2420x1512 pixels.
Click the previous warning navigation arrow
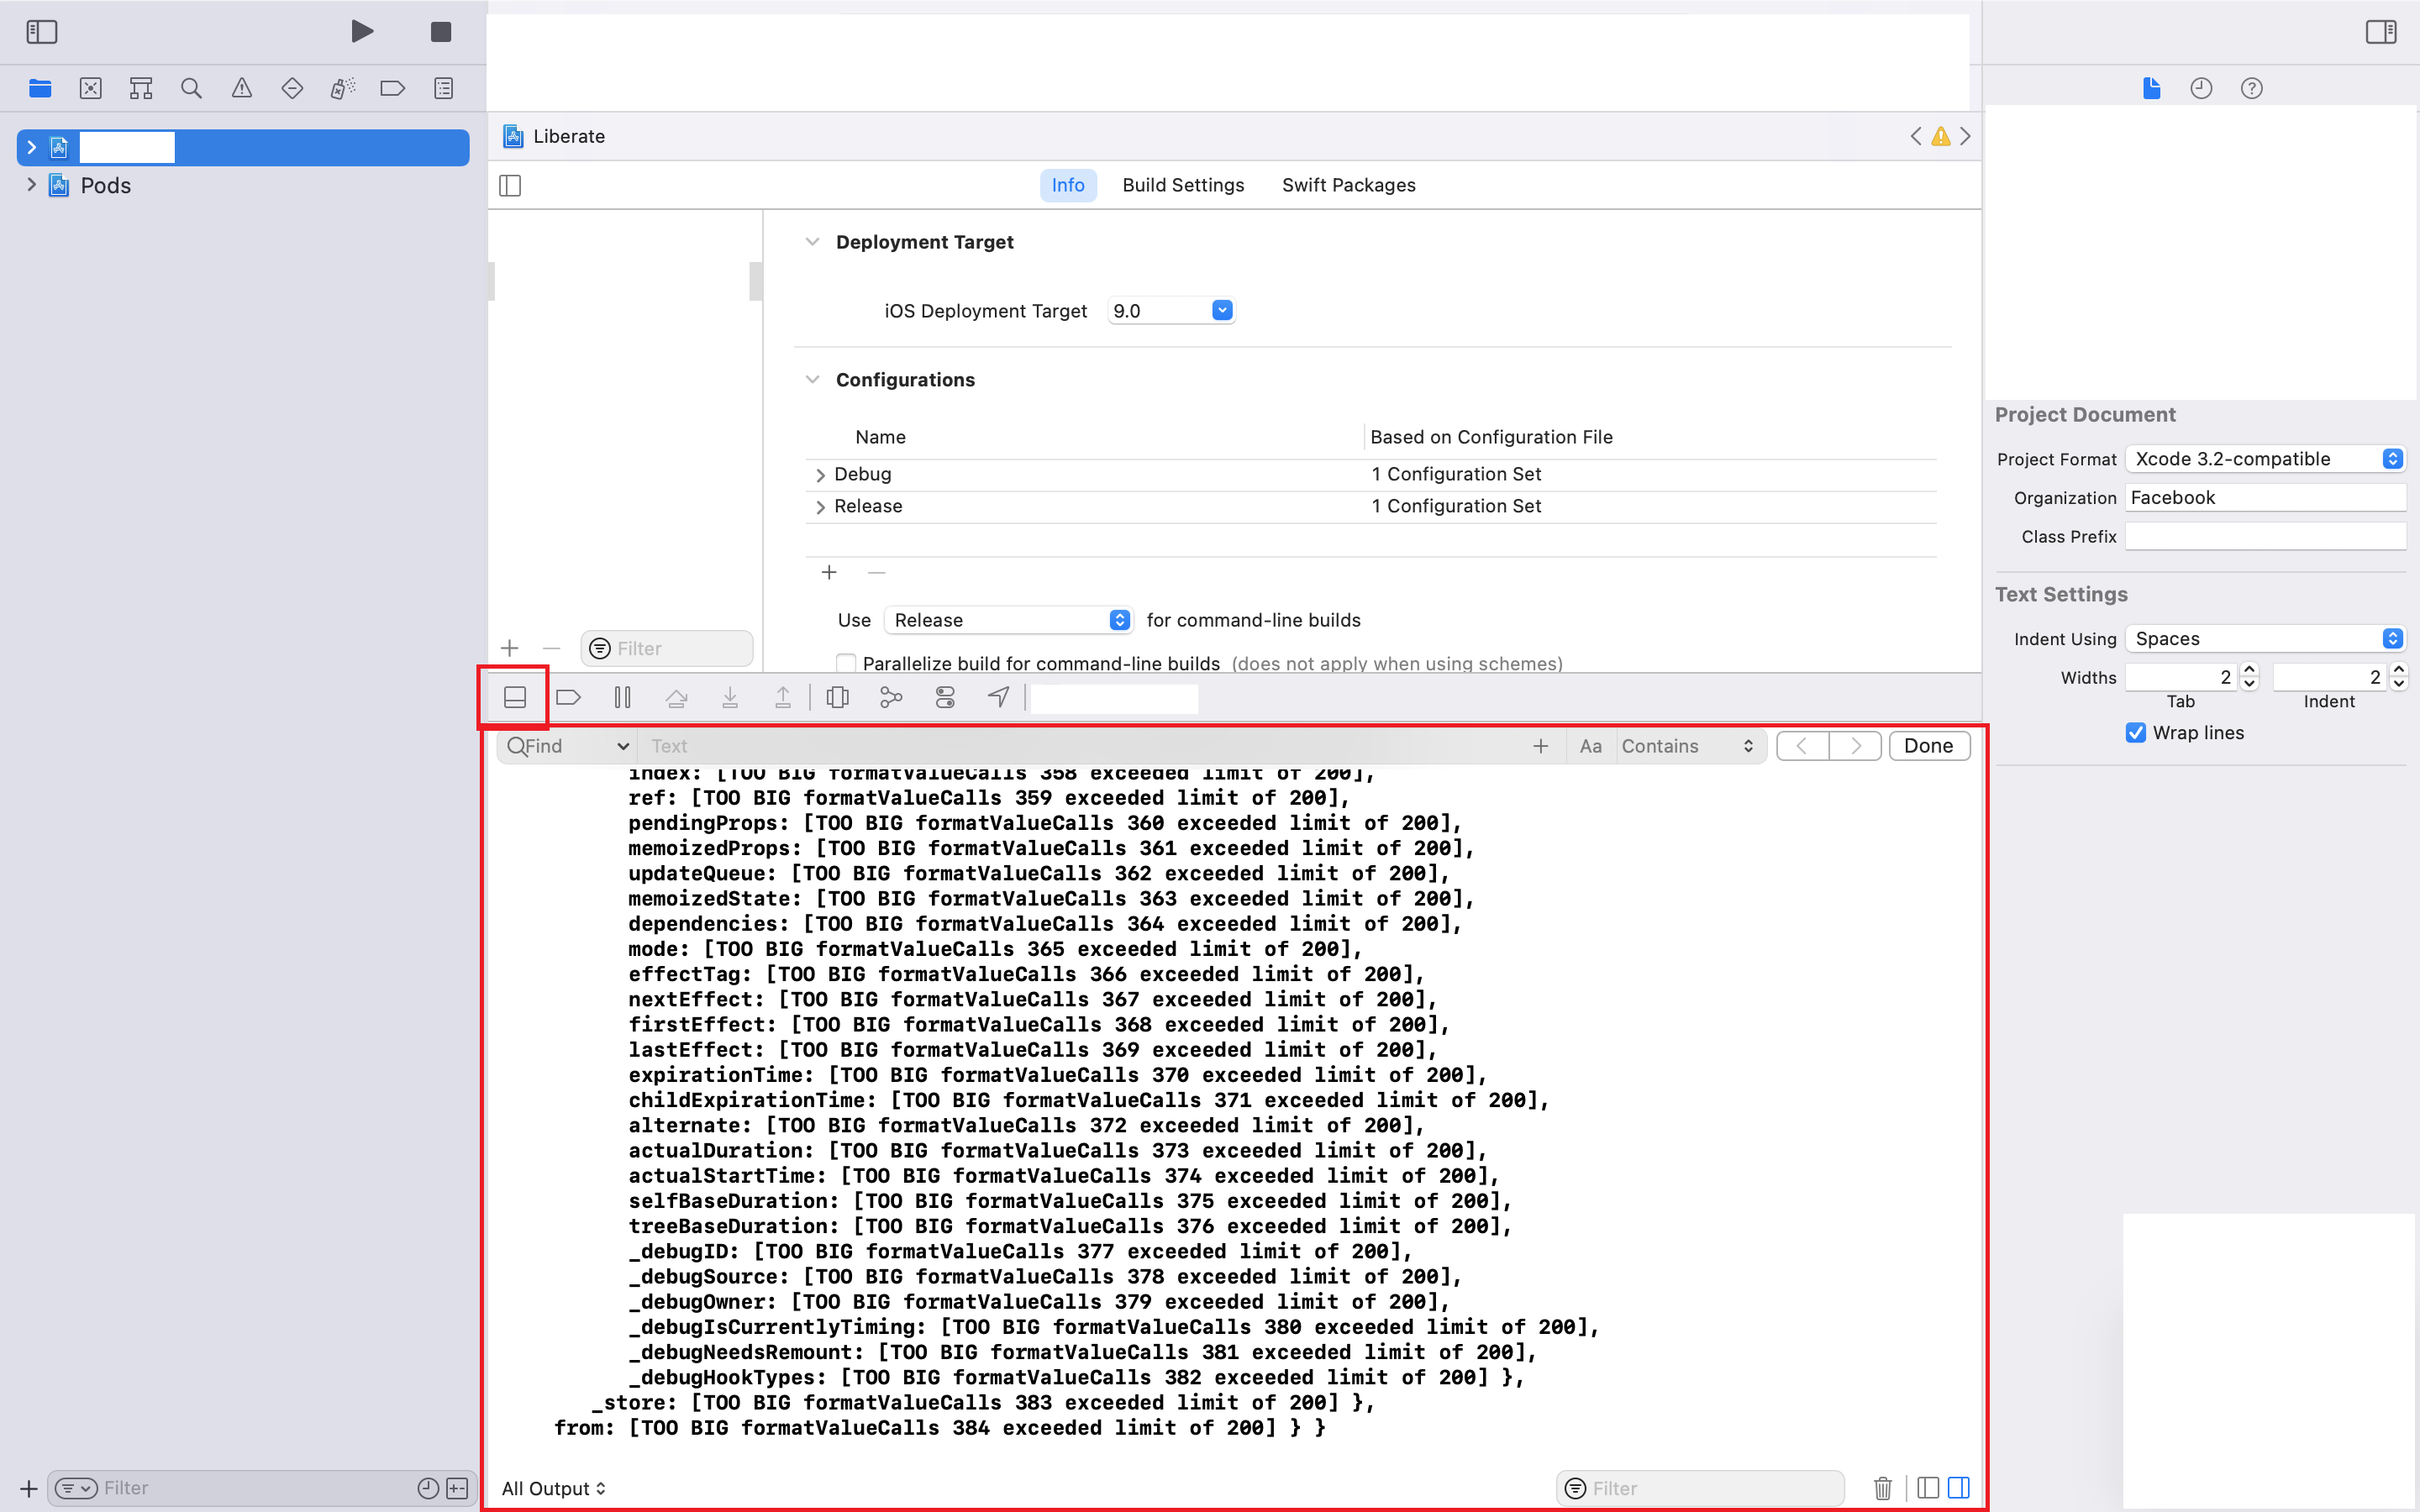click(1917, 136)
